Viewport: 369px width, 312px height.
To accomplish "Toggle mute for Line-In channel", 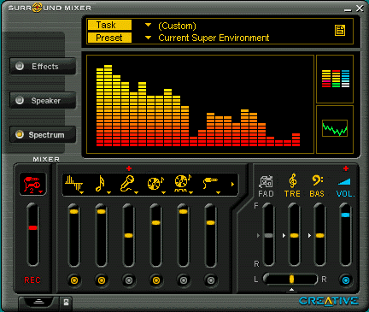I will tap(211, 280).
